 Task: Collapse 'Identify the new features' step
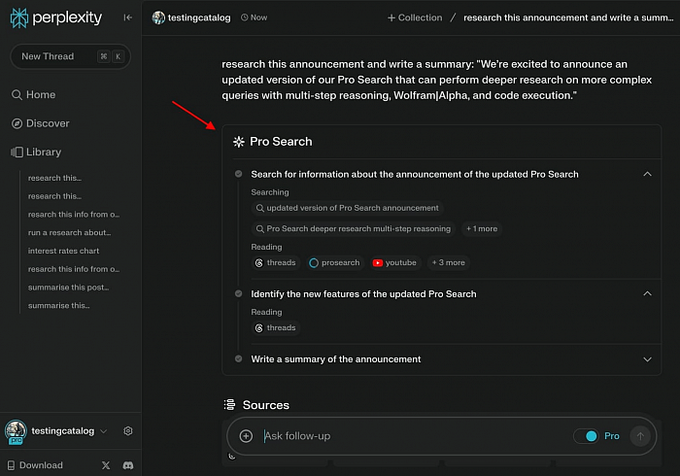point(647,294)
